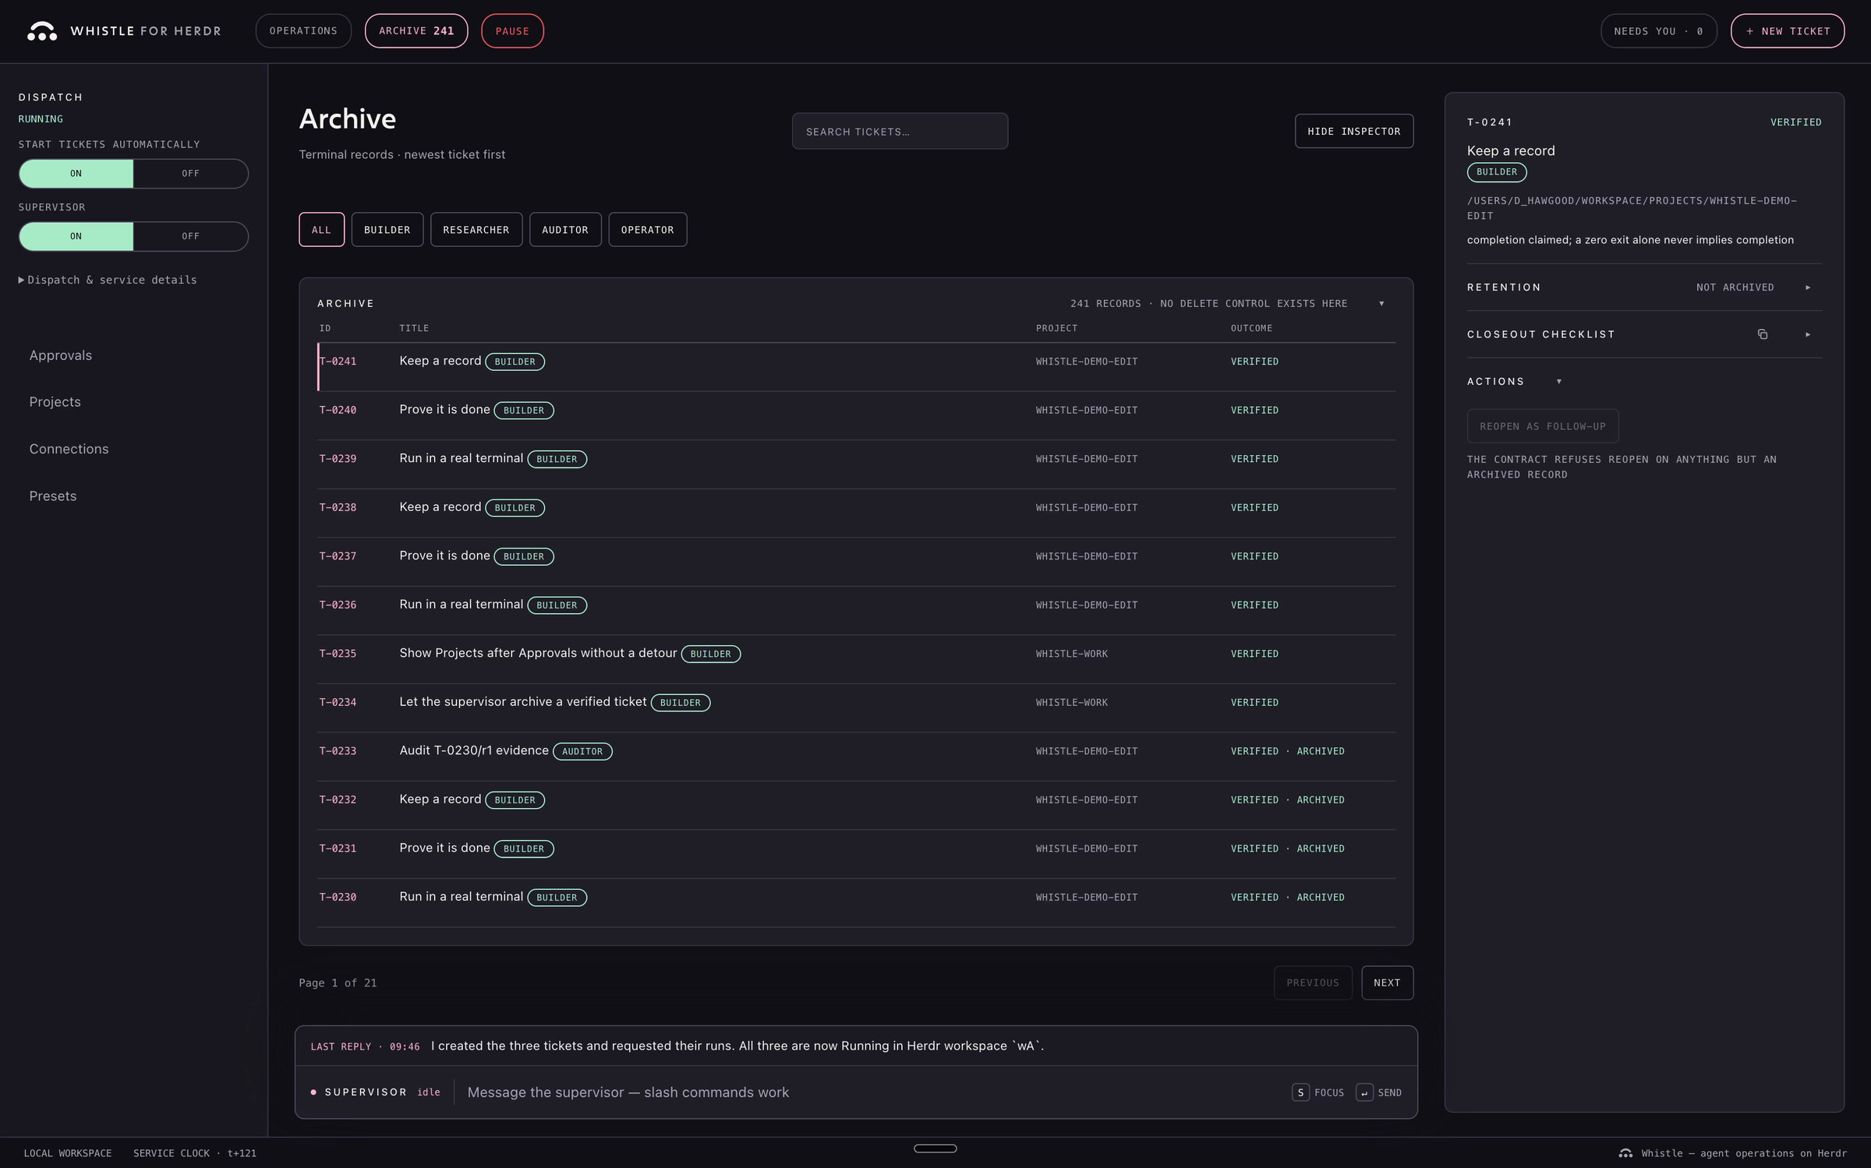Click the Search tickets field
This screenshot has height=1168, width=1871.
click(x=900, y=131)
